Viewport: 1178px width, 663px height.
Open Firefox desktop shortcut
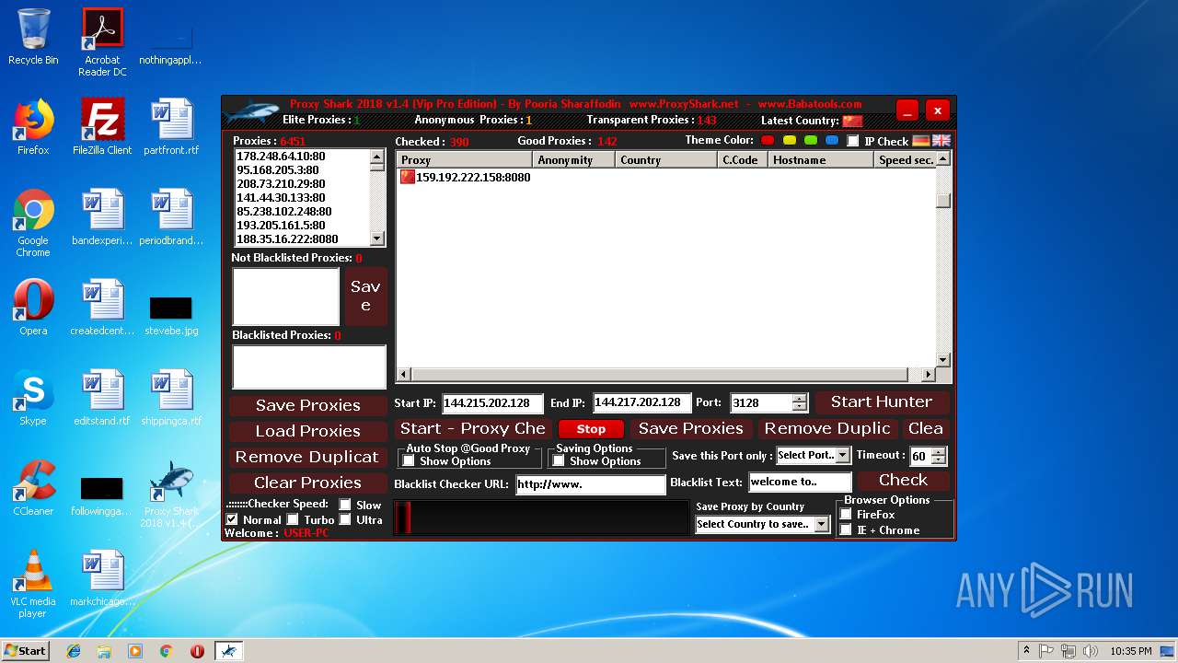pos(33,128)
